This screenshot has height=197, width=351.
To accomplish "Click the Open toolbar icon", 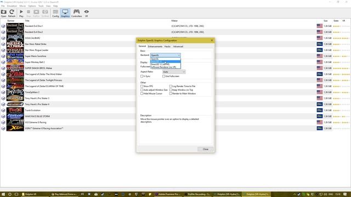I will pos(4,13).
